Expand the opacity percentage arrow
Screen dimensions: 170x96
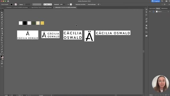pyautogui.click(x=66, y=5)
